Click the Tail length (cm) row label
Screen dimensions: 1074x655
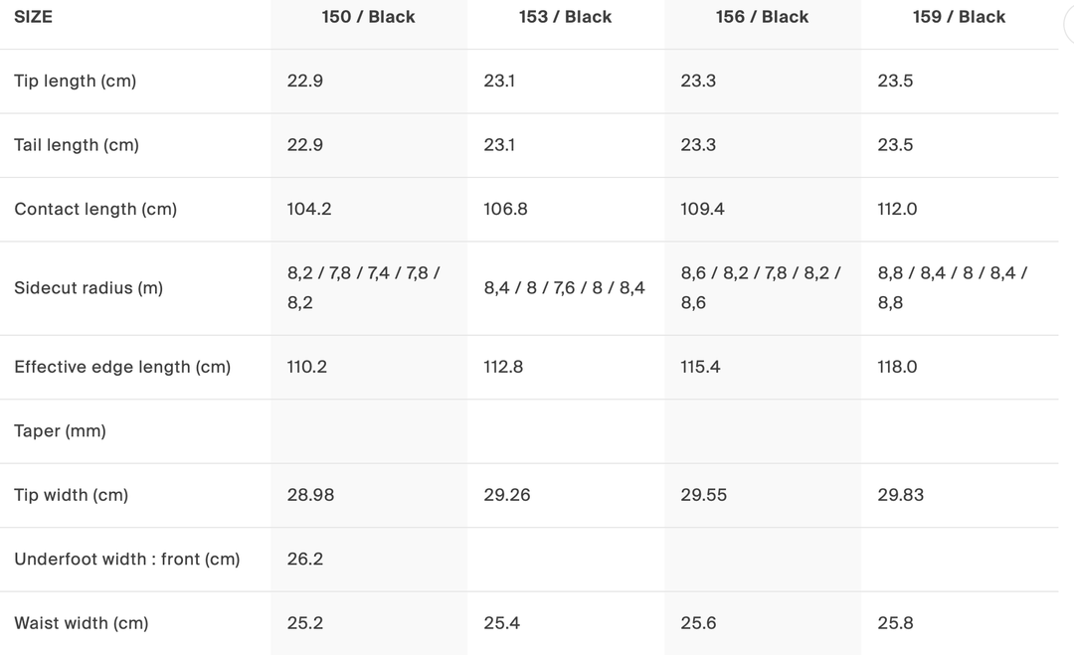[77, 145]
